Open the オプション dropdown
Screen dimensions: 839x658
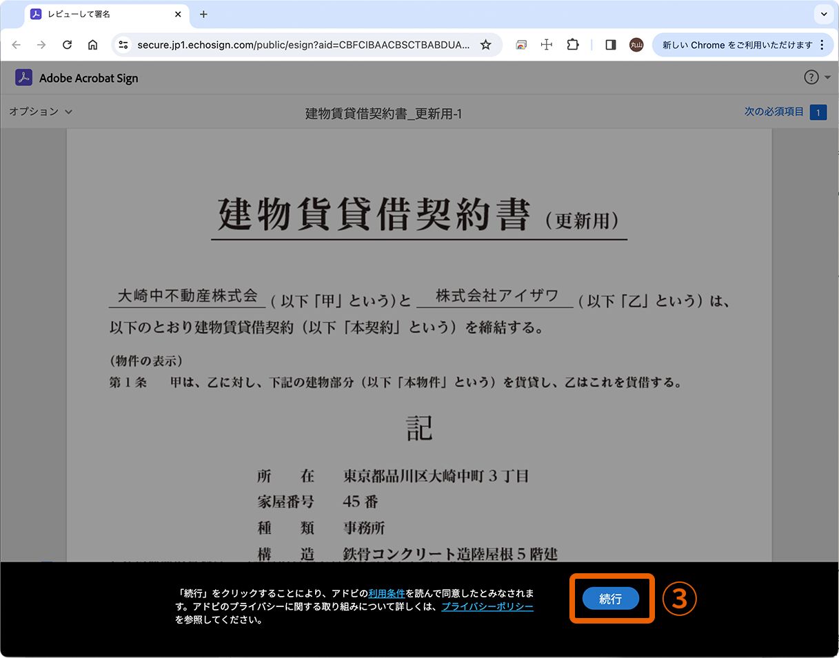pos(41,111)
